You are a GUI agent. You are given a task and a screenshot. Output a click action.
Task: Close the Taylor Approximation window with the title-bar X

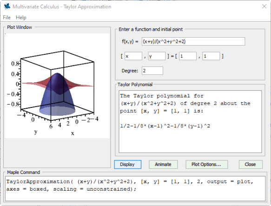pos(264,7)
